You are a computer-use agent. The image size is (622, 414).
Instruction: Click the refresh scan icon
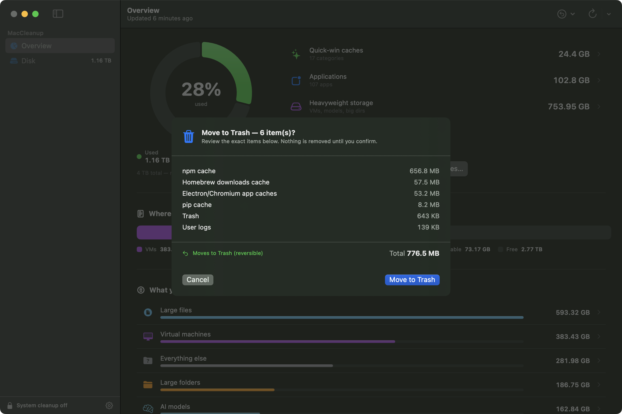click(x=593, y=14)
